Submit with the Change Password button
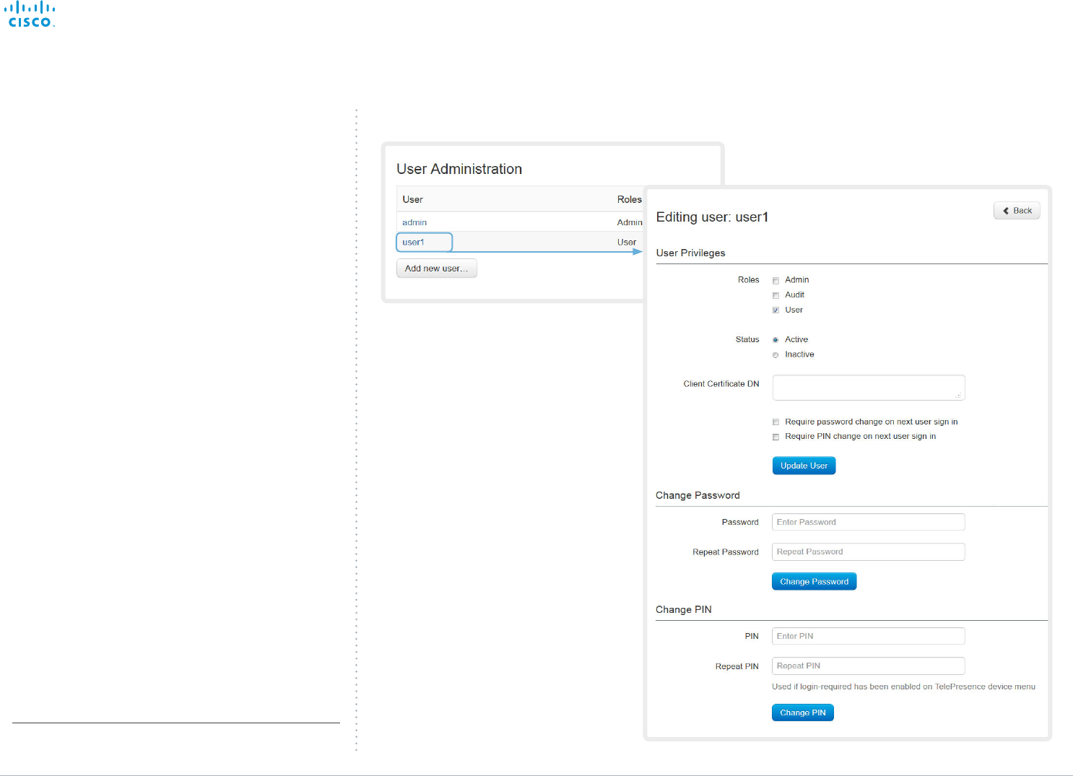The image size is (1073, 776). [814, 582]
